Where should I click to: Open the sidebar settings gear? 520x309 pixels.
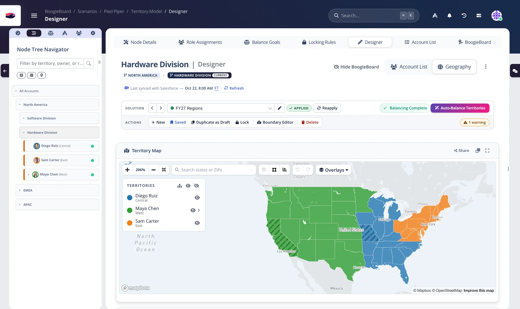pos(93,33)
